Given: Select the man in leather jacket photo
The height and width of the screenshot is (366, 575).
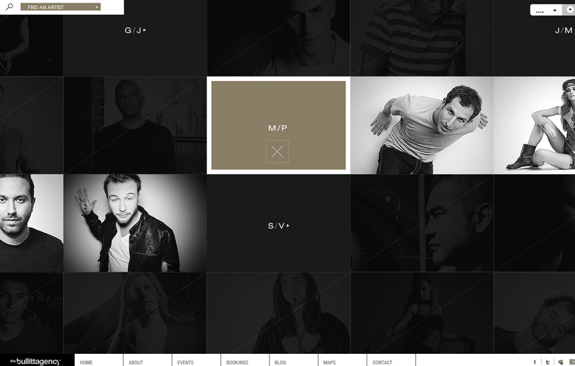Looking at the screenshot, I should (135, 223).
